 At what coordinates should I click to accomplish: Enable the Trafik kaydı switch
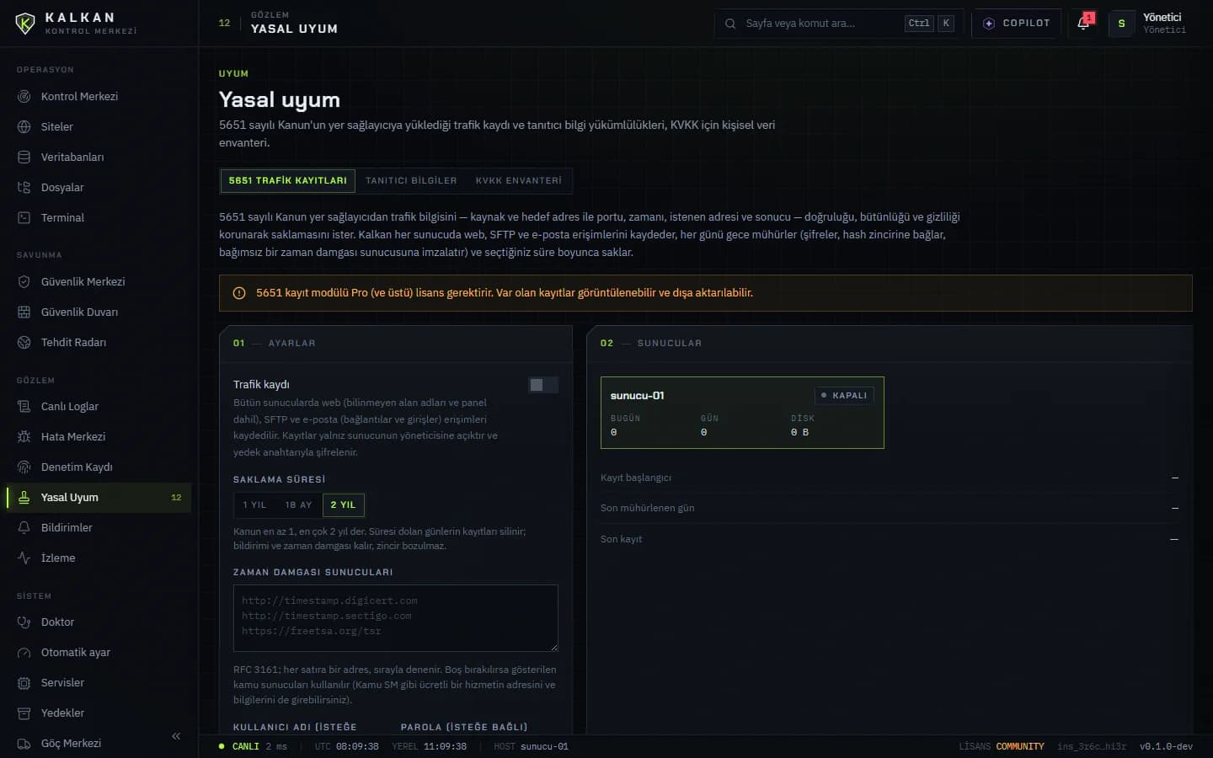(542, 385)
